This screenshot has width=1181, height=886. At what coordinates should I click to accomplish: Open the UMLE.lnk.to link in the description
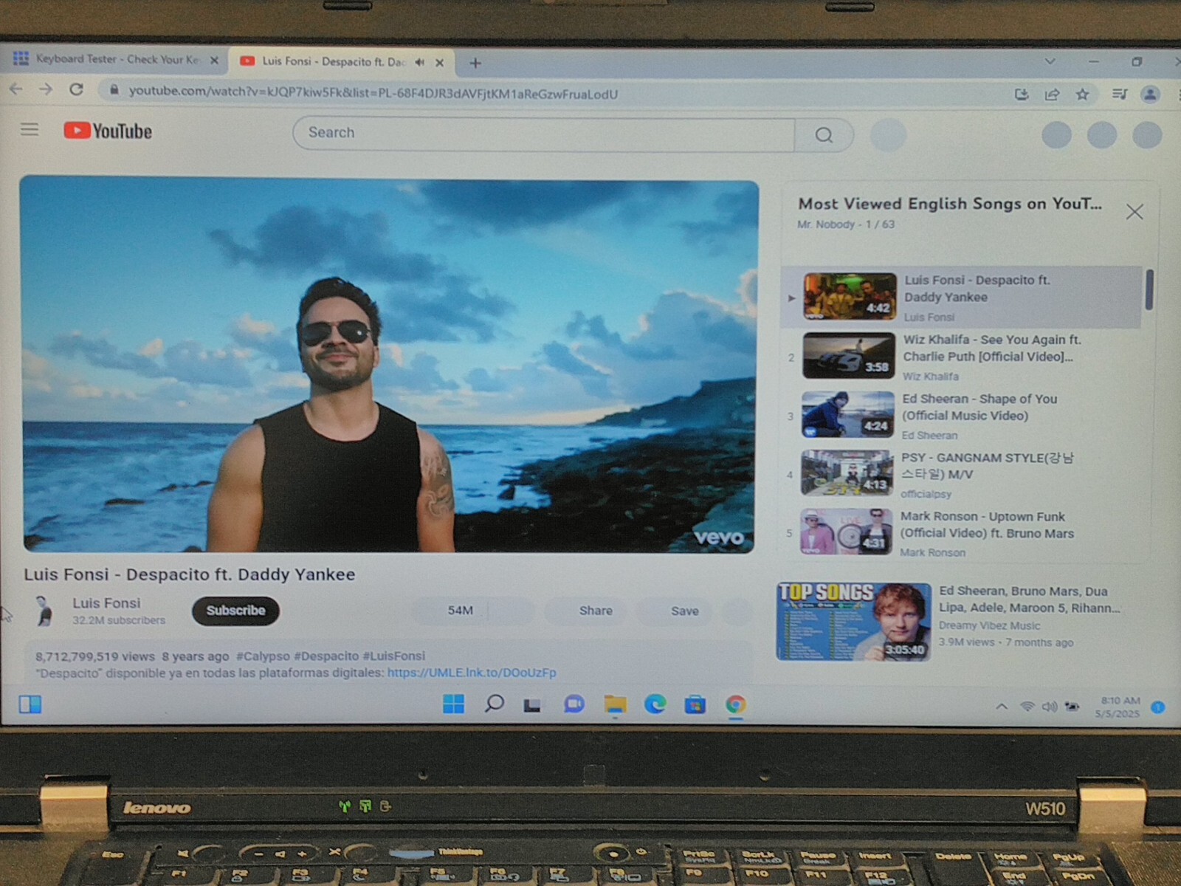click(472, 673)
